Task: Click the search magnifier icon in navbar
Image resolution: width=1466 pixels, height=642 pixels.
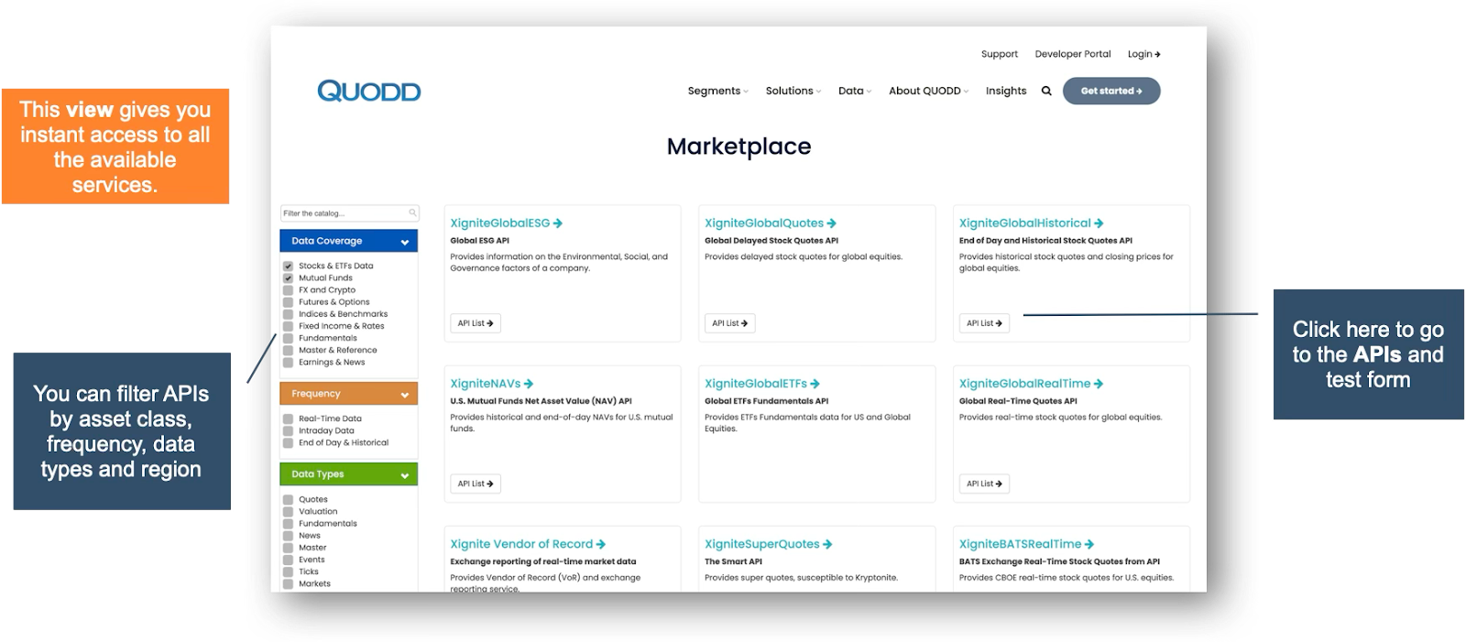Action: pyautogui.click(x=1046, y=91)
